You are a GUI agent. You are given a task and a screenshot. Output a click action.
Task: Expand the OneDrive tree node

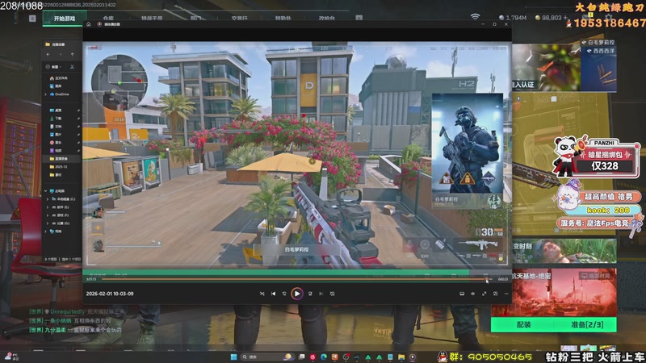(x=46, y=94)
